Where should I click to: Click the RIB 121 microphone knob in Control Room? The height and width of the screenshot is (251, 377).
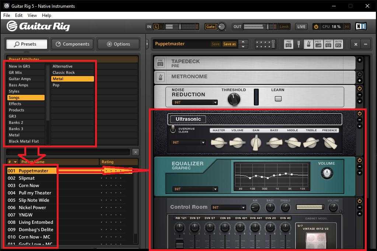179,227
